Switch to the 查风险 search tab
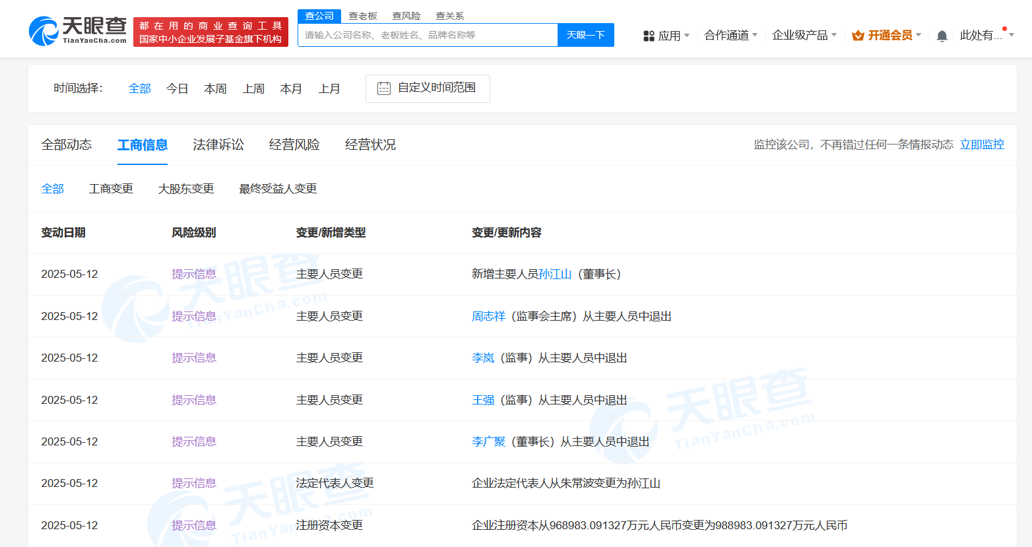The height and width of the screenshot is (547, 1032). (406, 16)
